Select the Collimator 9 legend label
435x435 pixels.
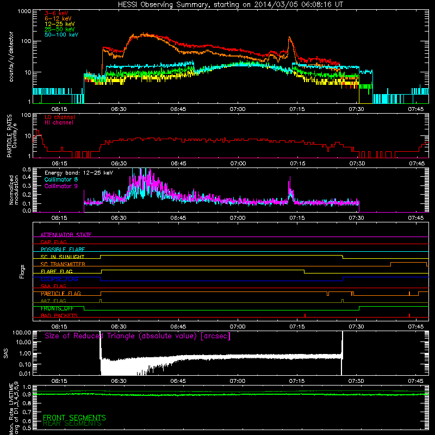click(61, 186)
